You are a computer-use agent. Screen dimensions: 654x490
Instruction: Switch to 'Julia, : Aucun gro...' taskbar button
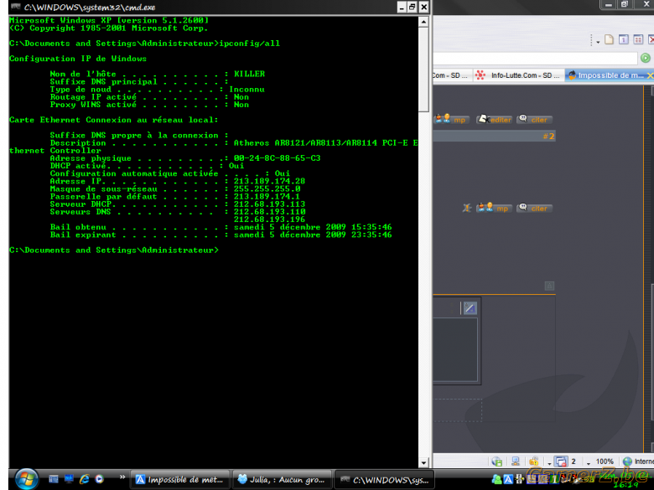(x=282, y=480)
